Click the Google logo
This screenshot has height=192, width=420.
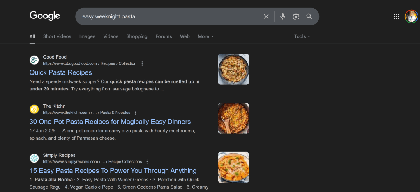45,16
